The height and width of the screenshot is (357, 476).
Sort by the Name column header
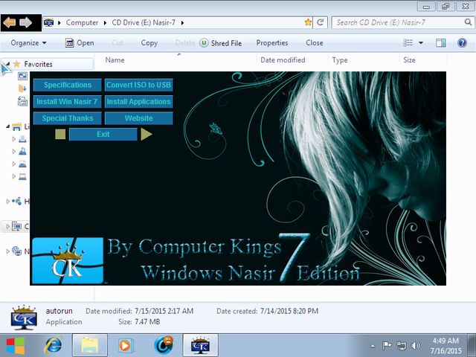115,60
